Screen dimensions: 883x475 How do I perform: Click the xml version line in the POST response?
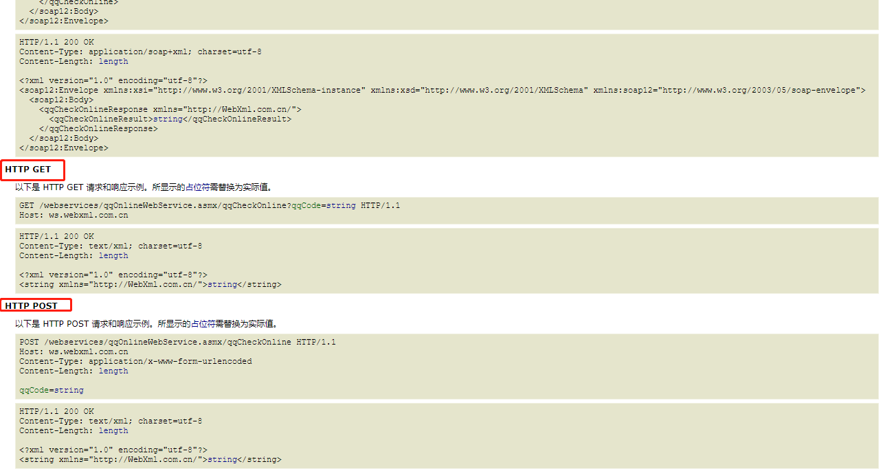point(113,450)
